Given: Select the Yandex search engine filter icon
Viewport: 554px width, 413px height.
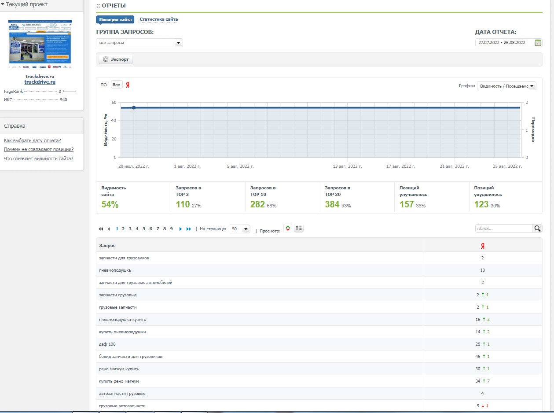Looking at the screenshot, I should pos(128,85).
